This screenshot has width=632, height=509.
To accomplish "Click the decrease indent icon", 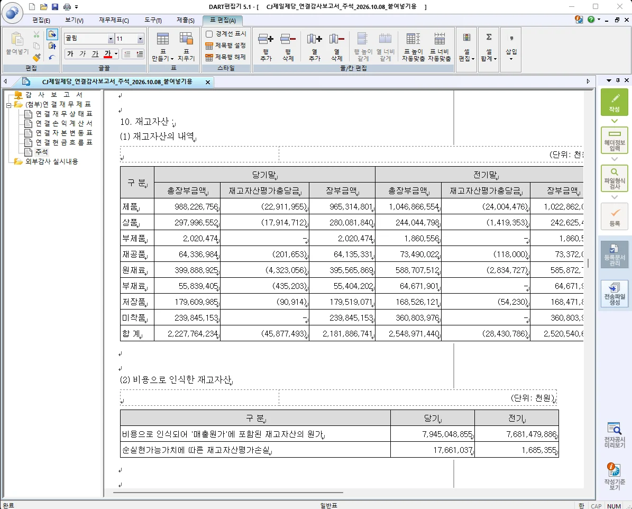I will (x=127, y=53).
